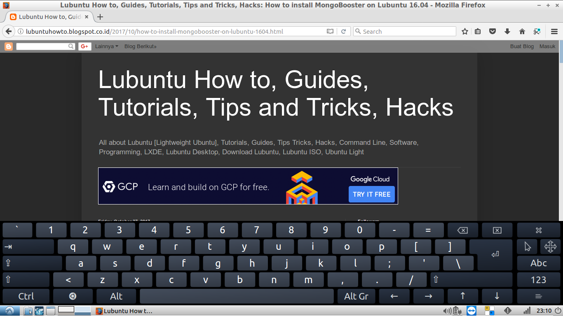Open the downloads panel arrow icon
The width and height of the screenshot is (563, 316).
tap(507, 31)
